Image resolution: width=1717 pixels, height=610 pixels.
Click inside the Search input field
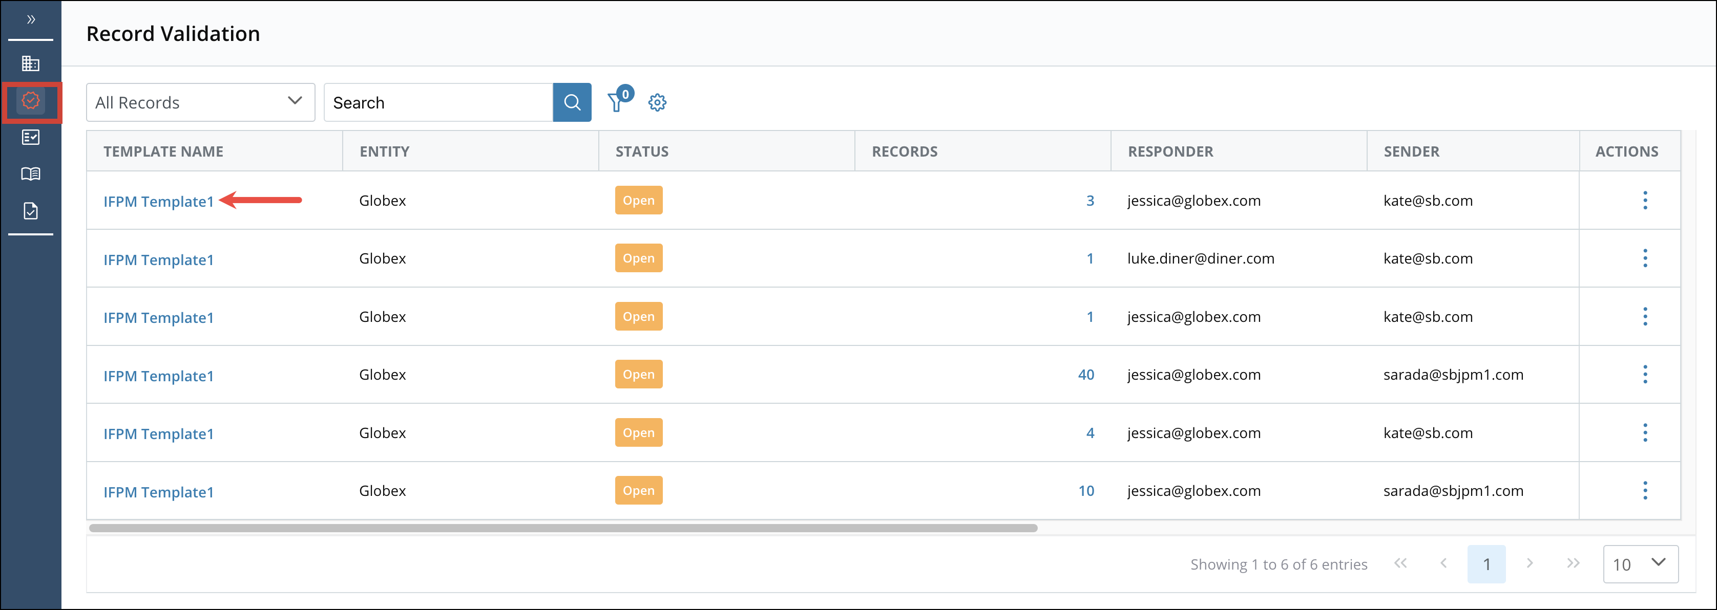tap(438, 102)
